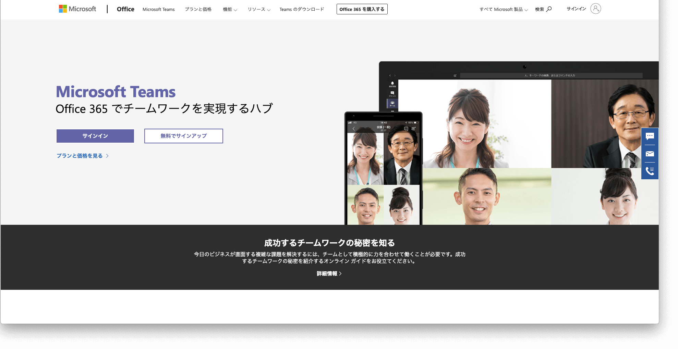Click the purple サインイン button
Screen dimensions: 678x349
95,136
